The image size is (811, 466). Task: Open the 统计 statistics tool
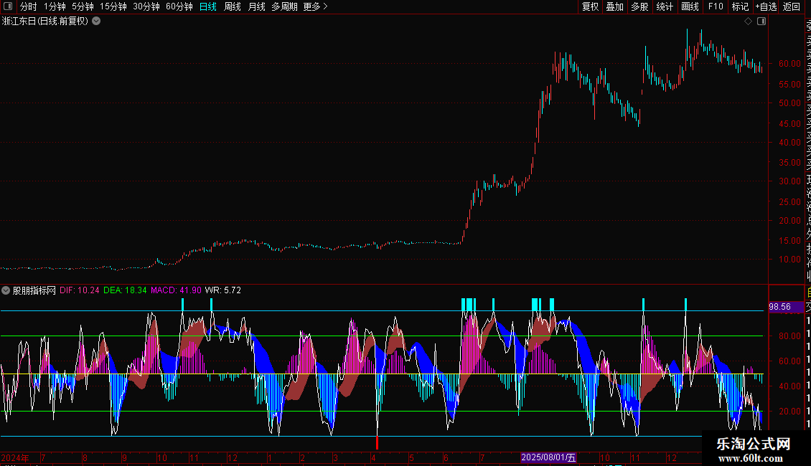tap(665, 6)
